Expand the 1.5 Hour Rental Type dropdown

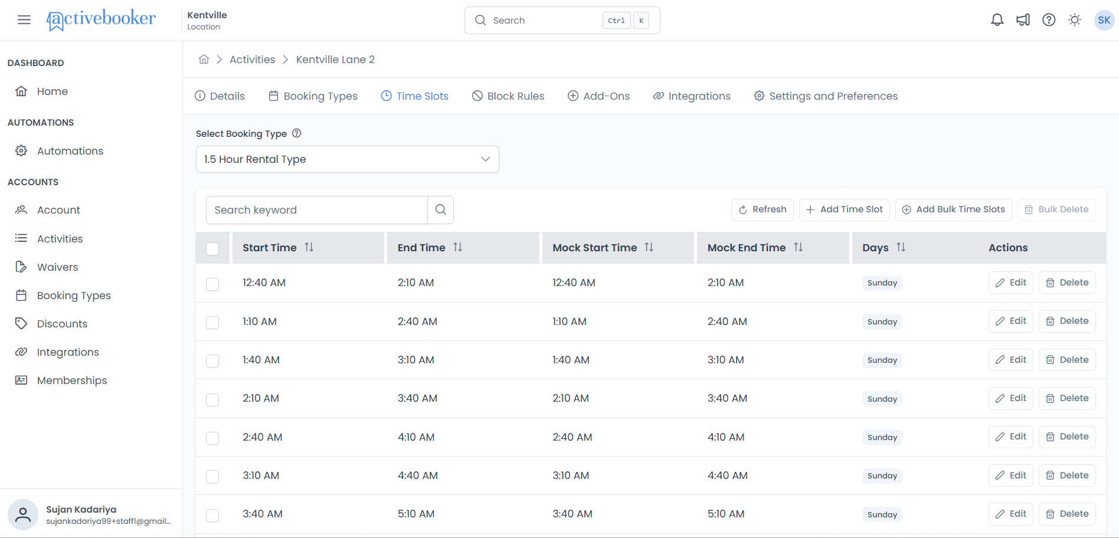[348, 159]
